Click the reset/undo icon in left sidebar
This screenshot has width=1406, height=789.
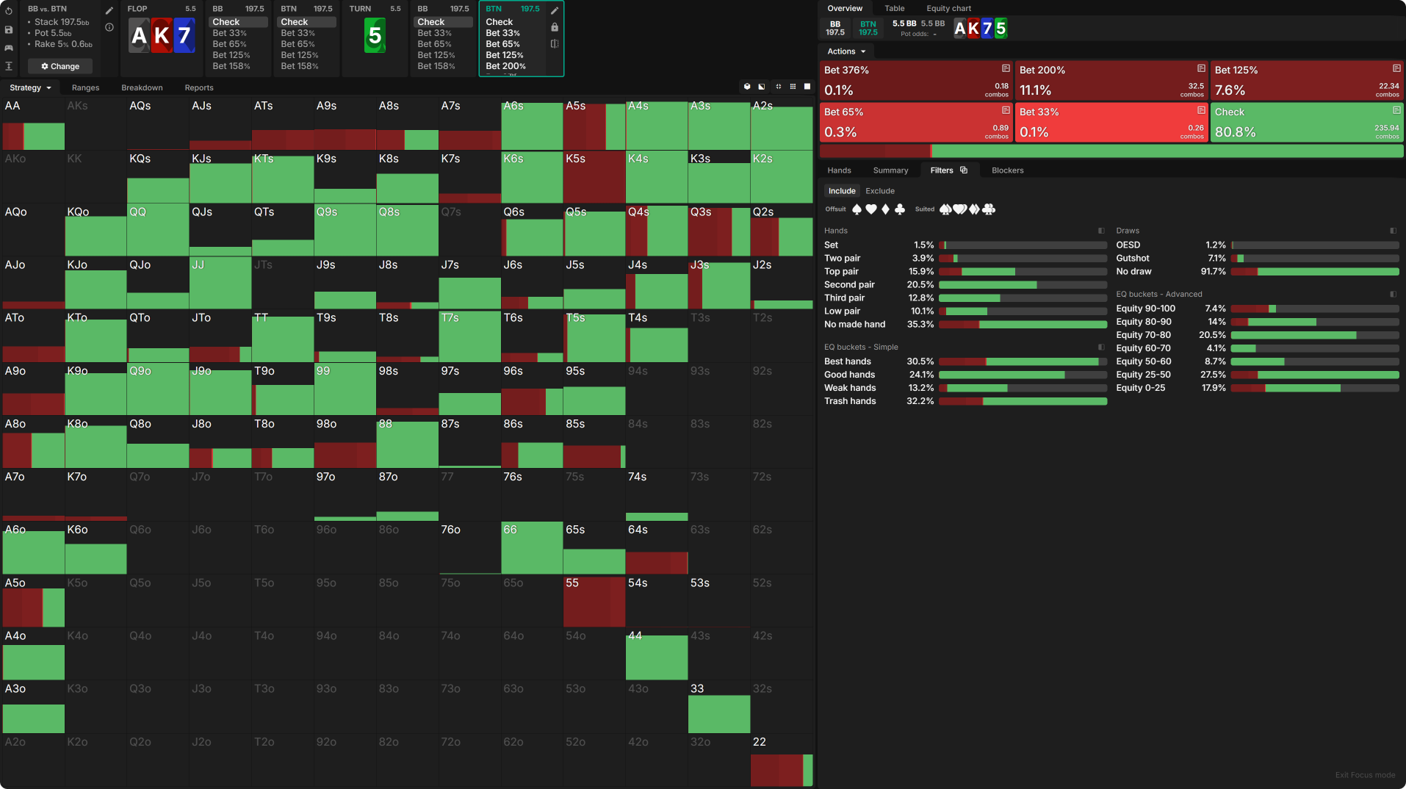[x=9, y=11]
